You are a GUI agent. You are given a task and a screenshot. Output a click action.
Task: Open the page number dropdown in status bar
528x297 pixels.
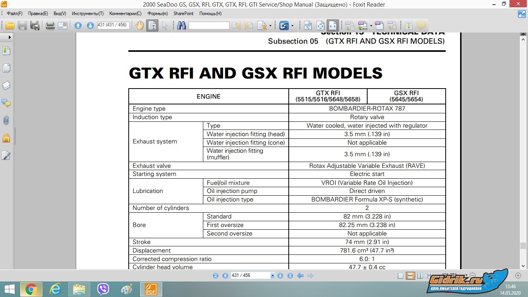[273, 276]
